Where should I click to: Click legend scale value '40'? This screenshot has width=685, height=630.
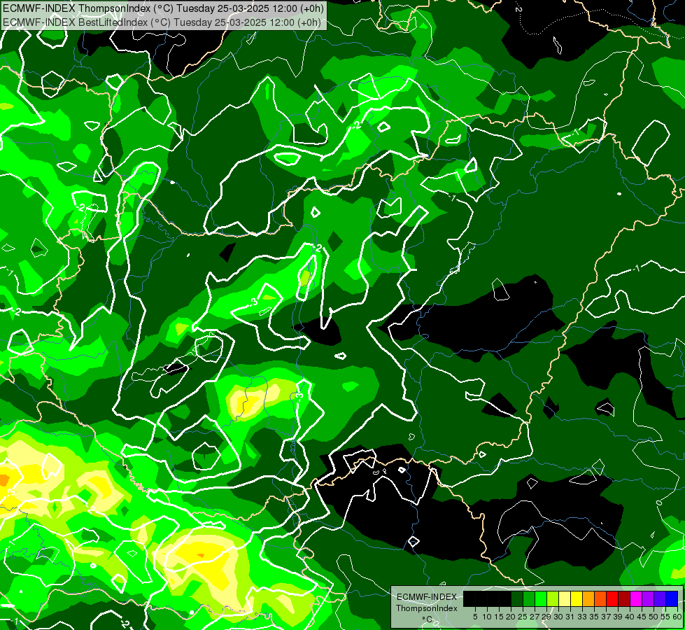click(630, 617)
